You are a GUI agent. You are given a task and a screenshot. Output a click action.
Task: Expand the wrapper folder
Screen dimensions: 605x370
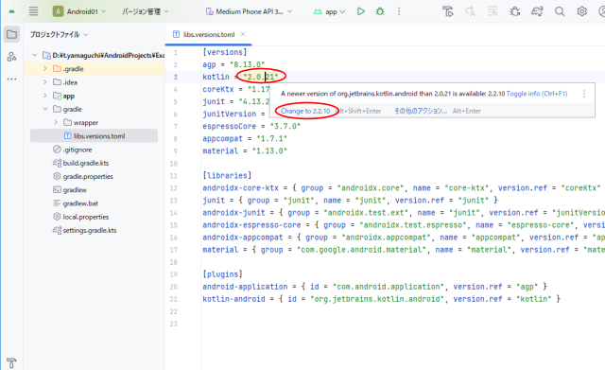[x=56, y=122]
